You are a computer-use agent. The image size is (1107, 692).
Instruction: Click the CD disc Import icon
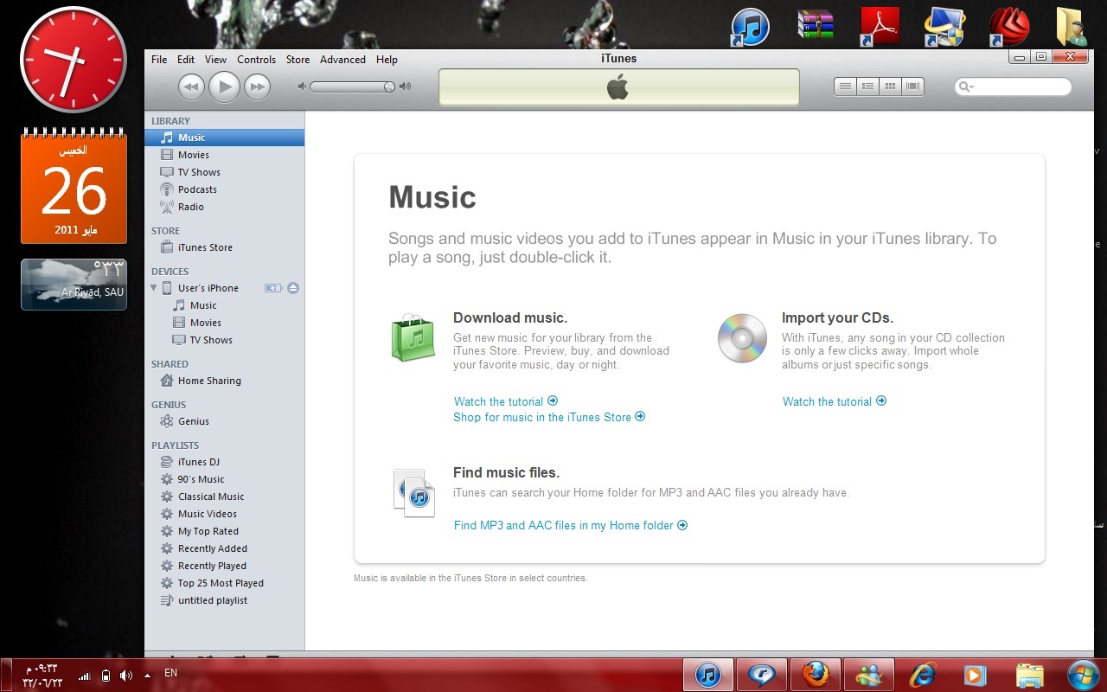(x=742, y=338)
